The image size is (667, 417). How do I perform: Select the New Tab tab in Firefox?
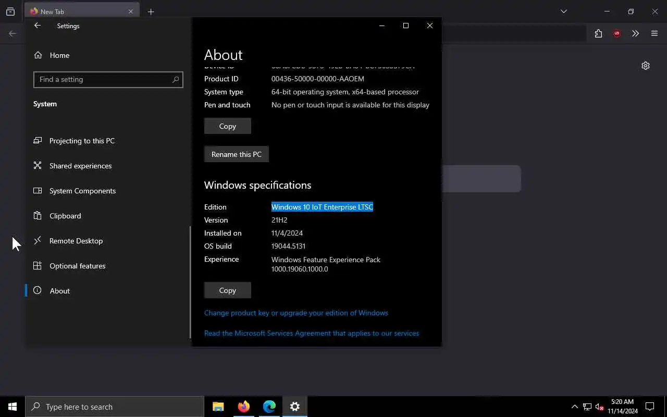tap(82, 11)
